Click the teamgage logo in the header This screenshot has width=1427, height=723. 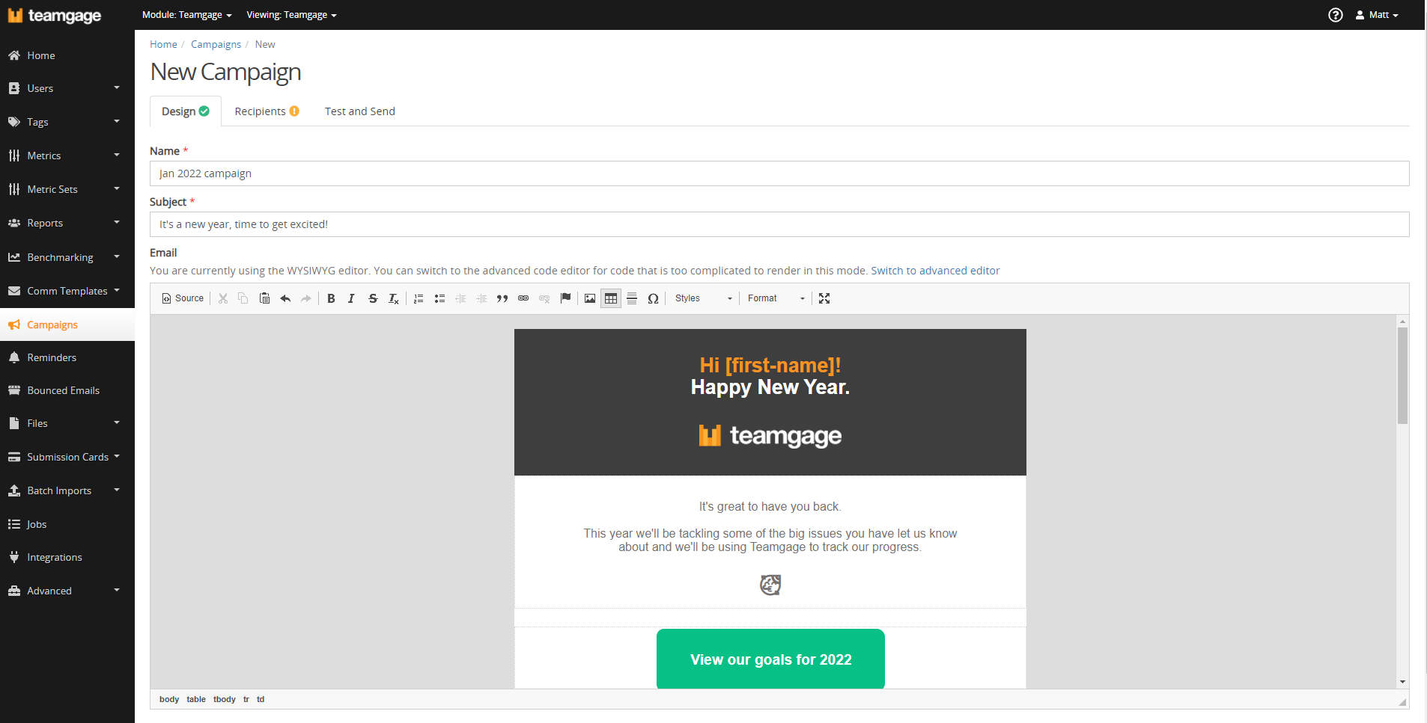pos(55,16)
